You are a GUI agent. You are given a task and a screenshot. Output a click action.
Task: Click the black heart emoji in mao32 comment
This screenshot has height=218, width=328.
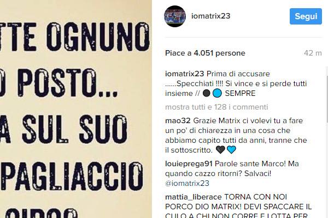pyautogui.click(x=220, y=150)
